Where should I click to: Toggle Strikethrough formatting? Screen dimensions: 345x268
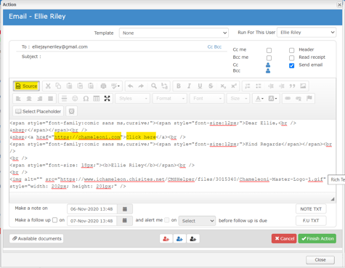pos(211,86)
